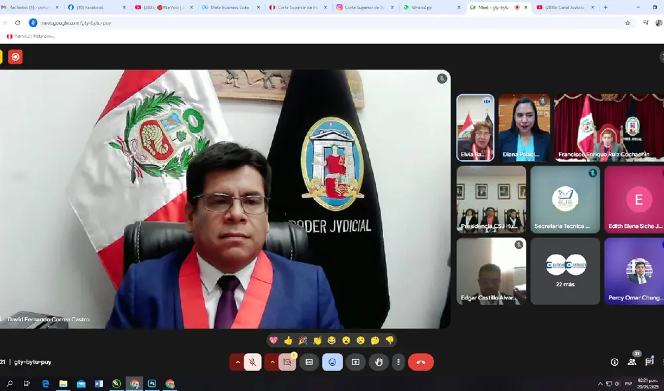
Task: Click Percy Omar Chung participant tile
Action: coord(634,271)
